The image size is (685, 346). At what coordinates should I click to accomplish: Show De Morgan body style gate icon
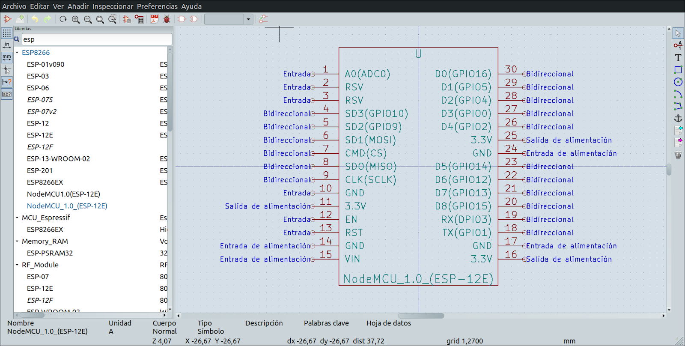click(194, 19)
